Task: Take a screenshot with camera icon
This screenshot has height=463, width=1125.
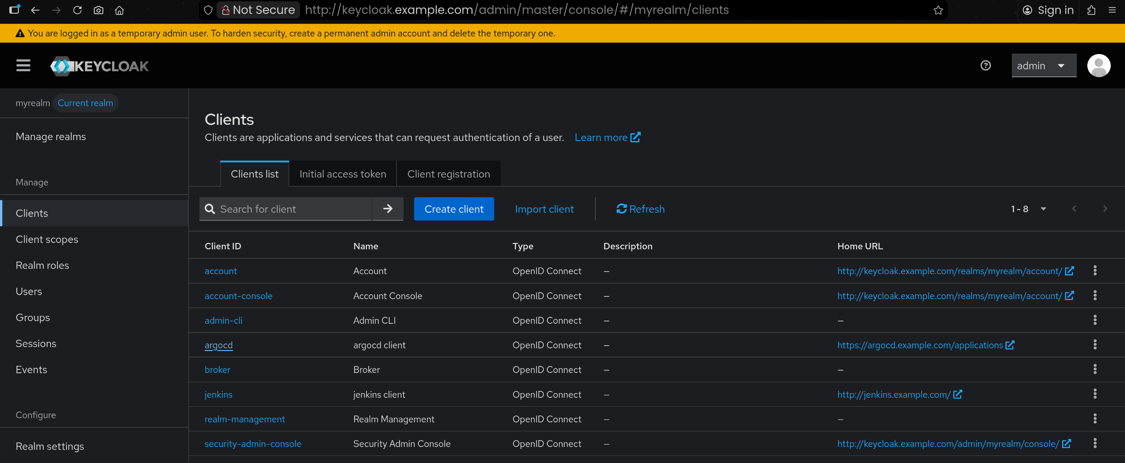Action: (x=99, y=10)
